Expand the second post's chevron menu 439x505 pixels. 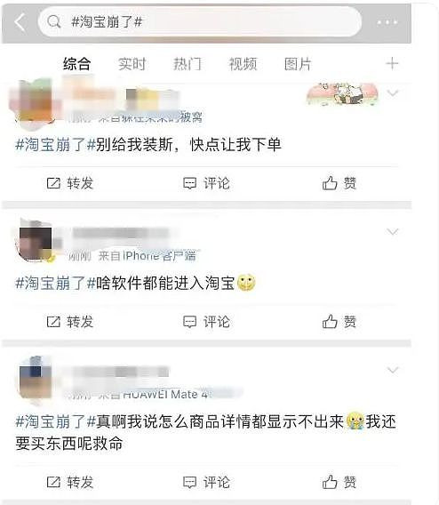(393, 231)
